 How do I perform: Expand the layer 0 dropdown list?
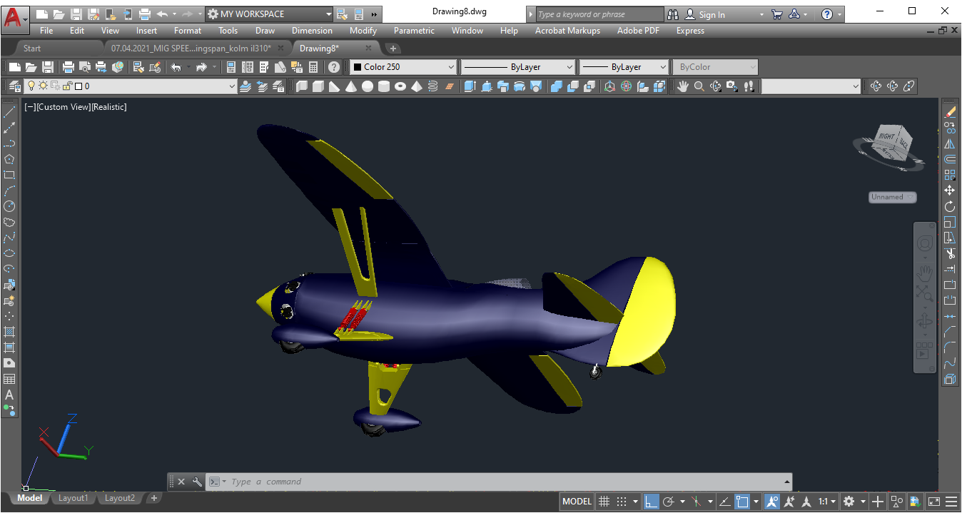[231, 86]
